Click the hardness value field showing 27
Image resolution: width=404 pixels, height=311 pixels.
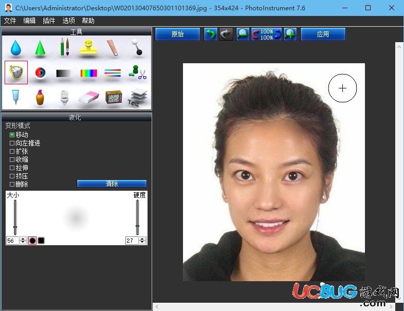[132, 241]
